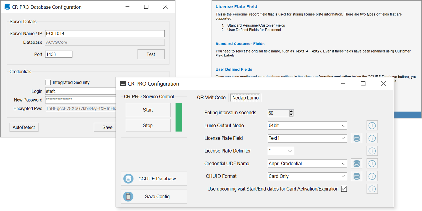Open info for CHUID Format
This screenshot has width=422, height=211.
(372, 176)
